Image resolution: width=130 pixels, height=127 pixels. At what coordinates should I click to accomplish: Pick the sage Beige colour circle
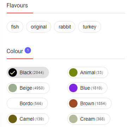pyautogui.click(x=13, y=88)
